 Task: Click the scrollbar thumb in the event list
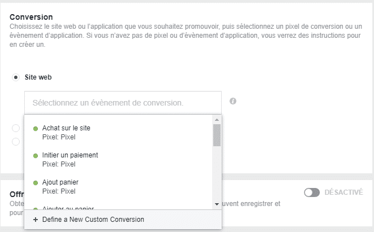coord(217,135)
